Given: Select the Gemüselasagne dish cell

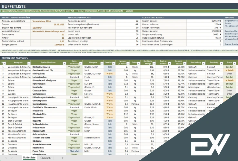Looking at the screenshot, I should [48, 104].
